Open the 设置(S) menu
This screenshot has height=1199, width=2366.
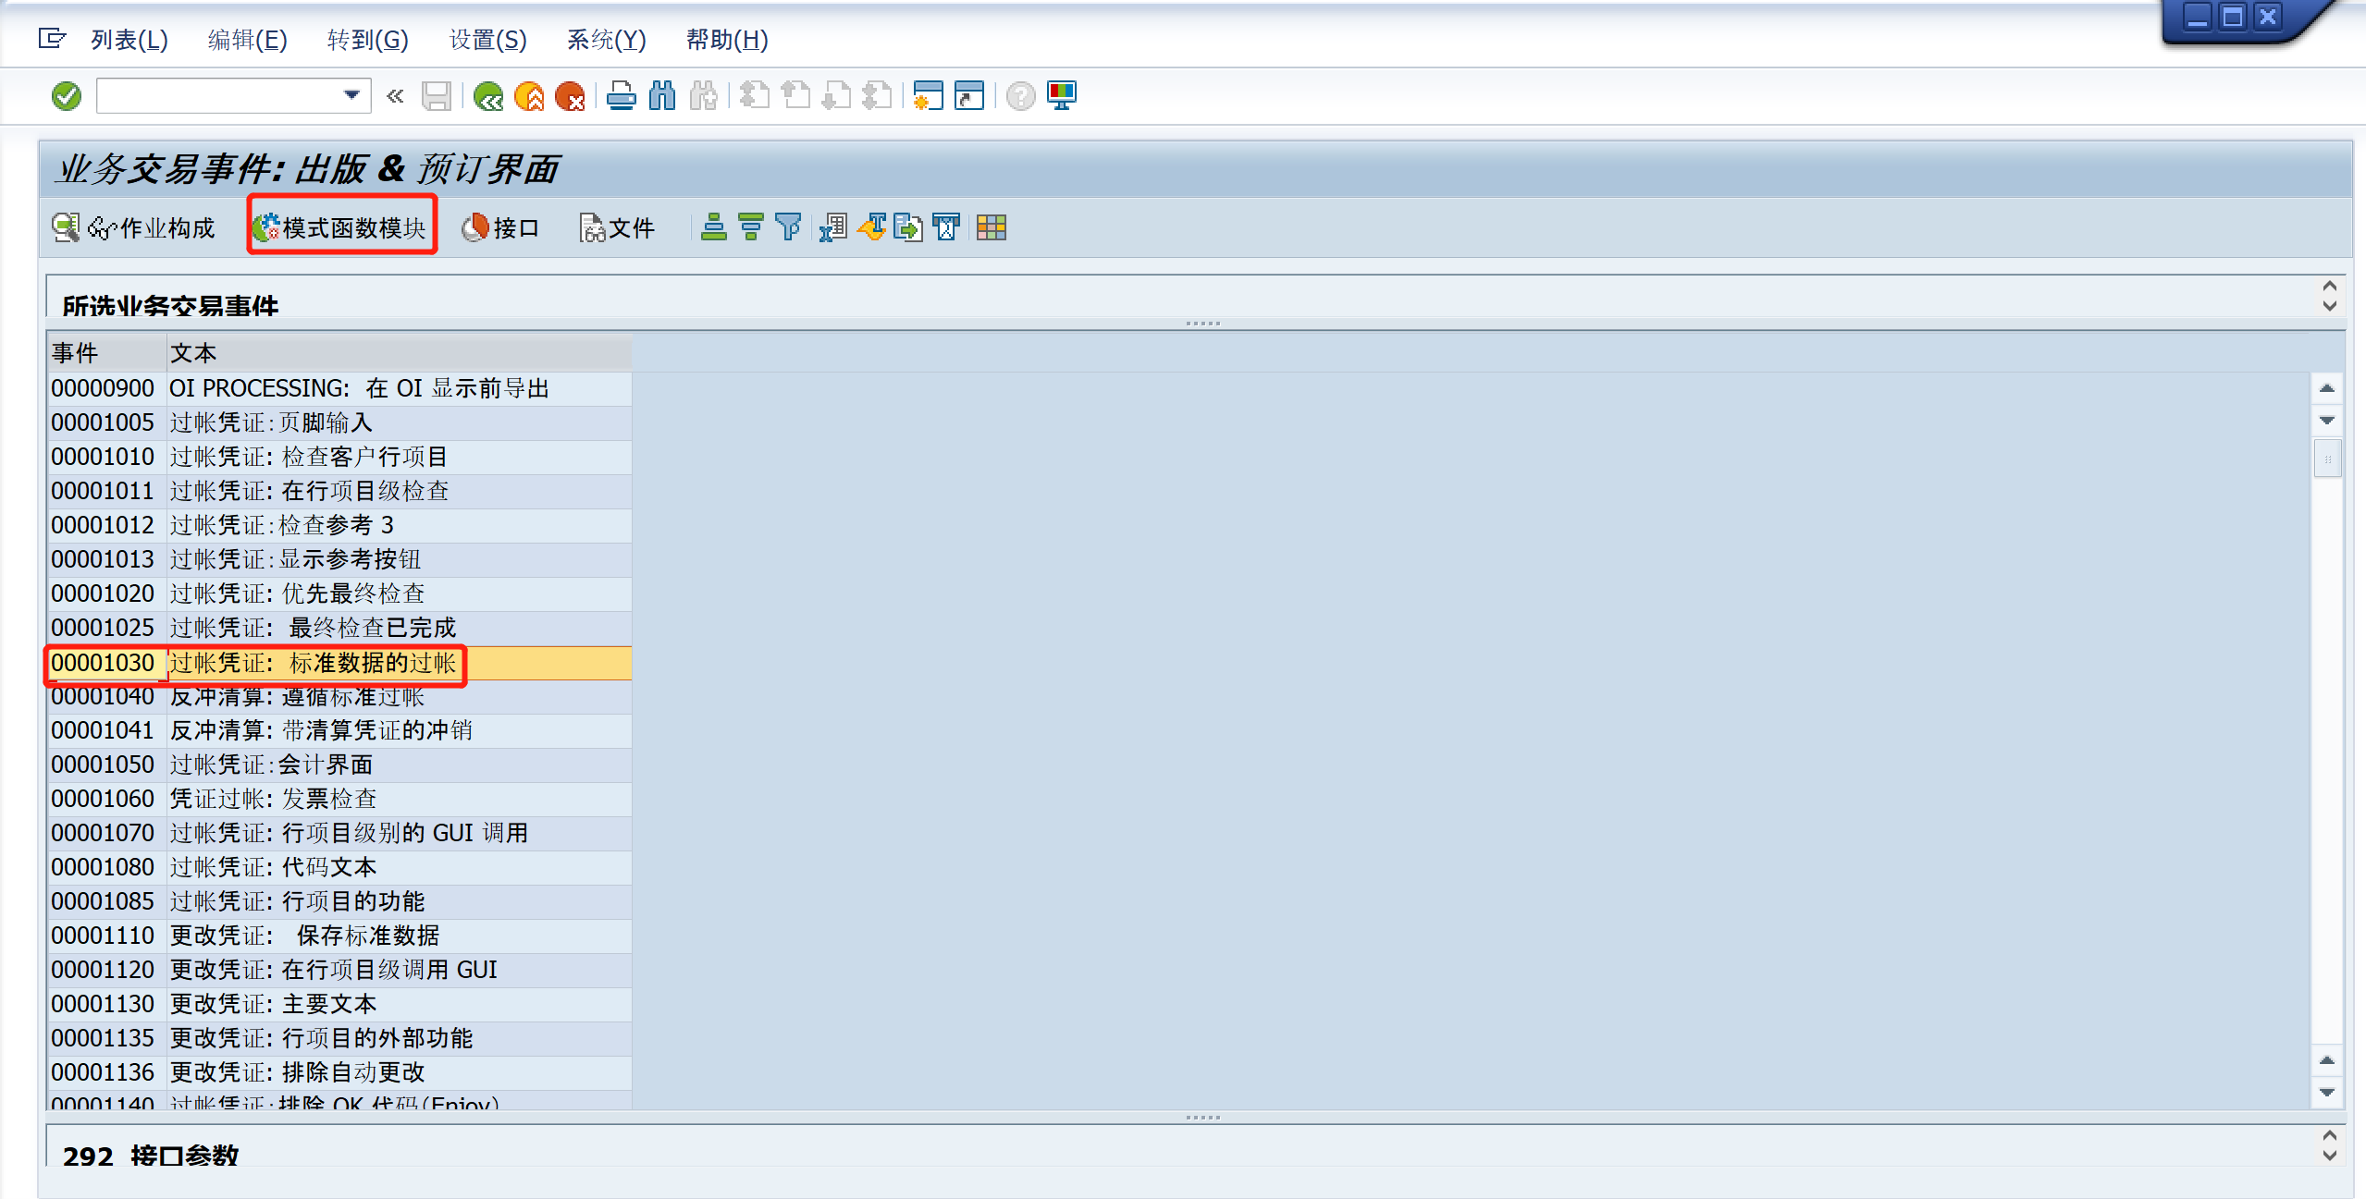point(487,40)
